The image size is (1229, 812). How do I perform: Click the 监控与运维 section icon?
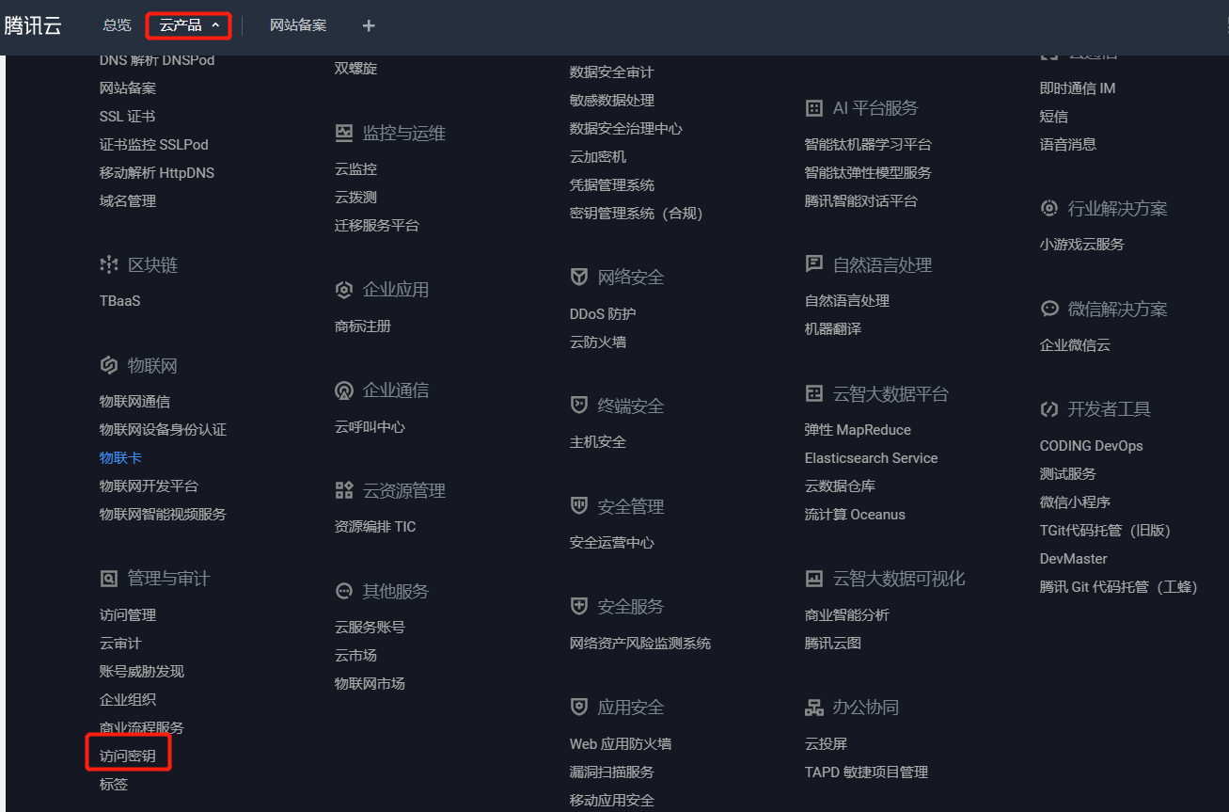pyautogui.click(x=344, y=133)
